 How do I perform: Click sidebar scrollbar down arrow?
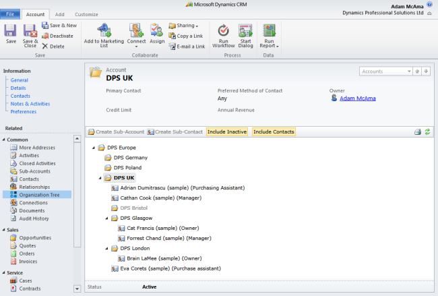[77, 289]
